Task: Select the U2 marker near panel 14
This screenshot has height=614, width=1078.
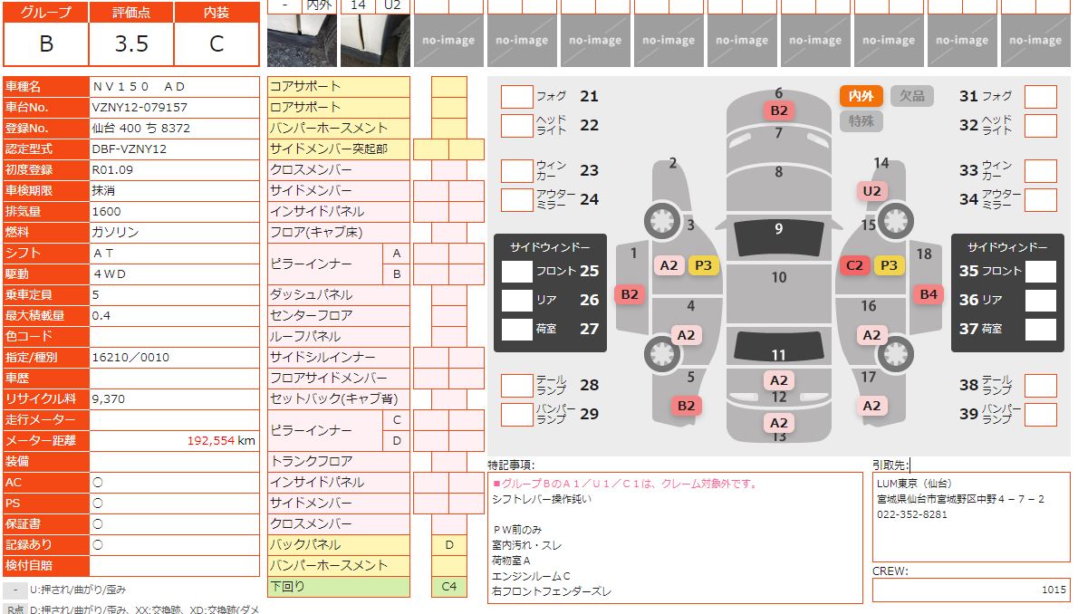Action: (x=871, y=191)
